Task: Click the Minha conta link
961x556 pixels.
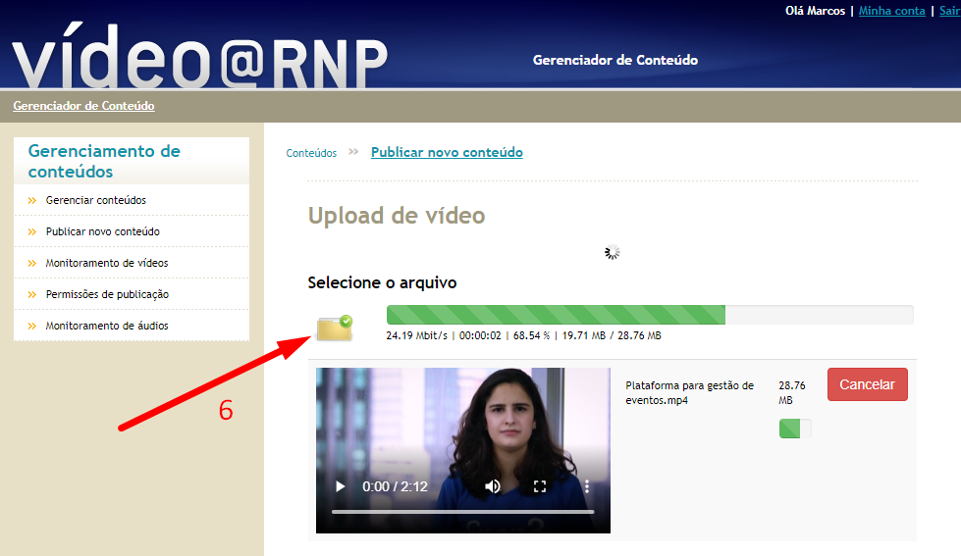Action: point(891,11)
